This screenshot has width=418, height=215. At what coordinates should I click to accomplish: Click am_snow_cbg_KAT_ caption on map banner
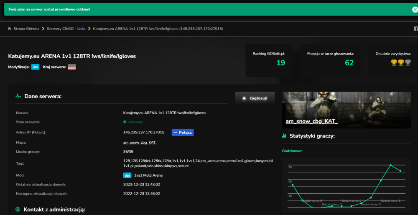click(312, 121)
